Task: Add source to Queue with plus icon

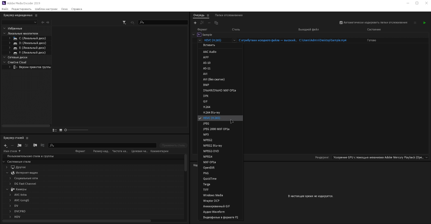Action: coord(195,23)
